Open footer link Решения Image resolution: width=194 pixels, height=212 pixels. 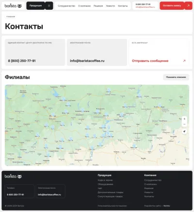149,188
